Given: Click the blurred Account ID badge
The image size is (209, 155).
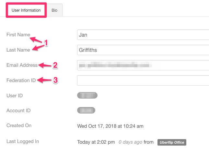Looking at the screenshot, I should [x=86, y=110].
